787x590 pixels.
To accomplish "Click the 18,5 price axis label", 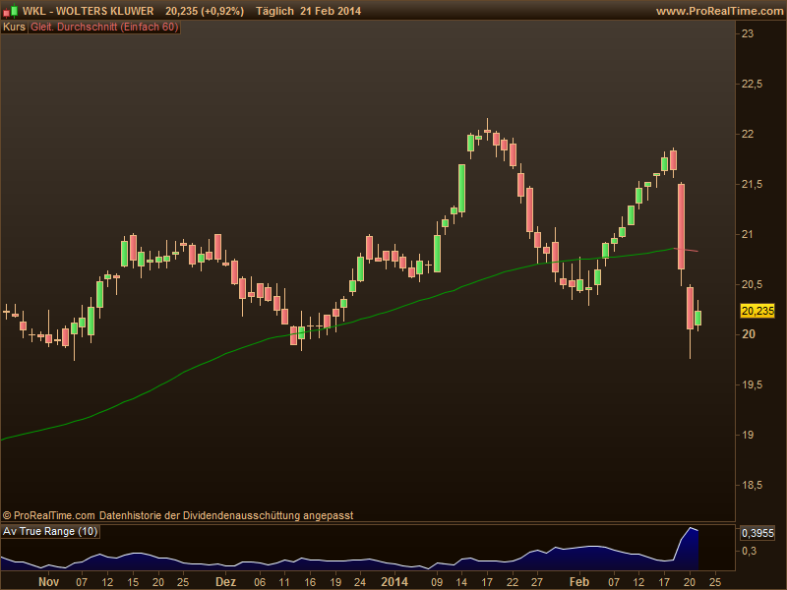I will [x=752, y=485].
